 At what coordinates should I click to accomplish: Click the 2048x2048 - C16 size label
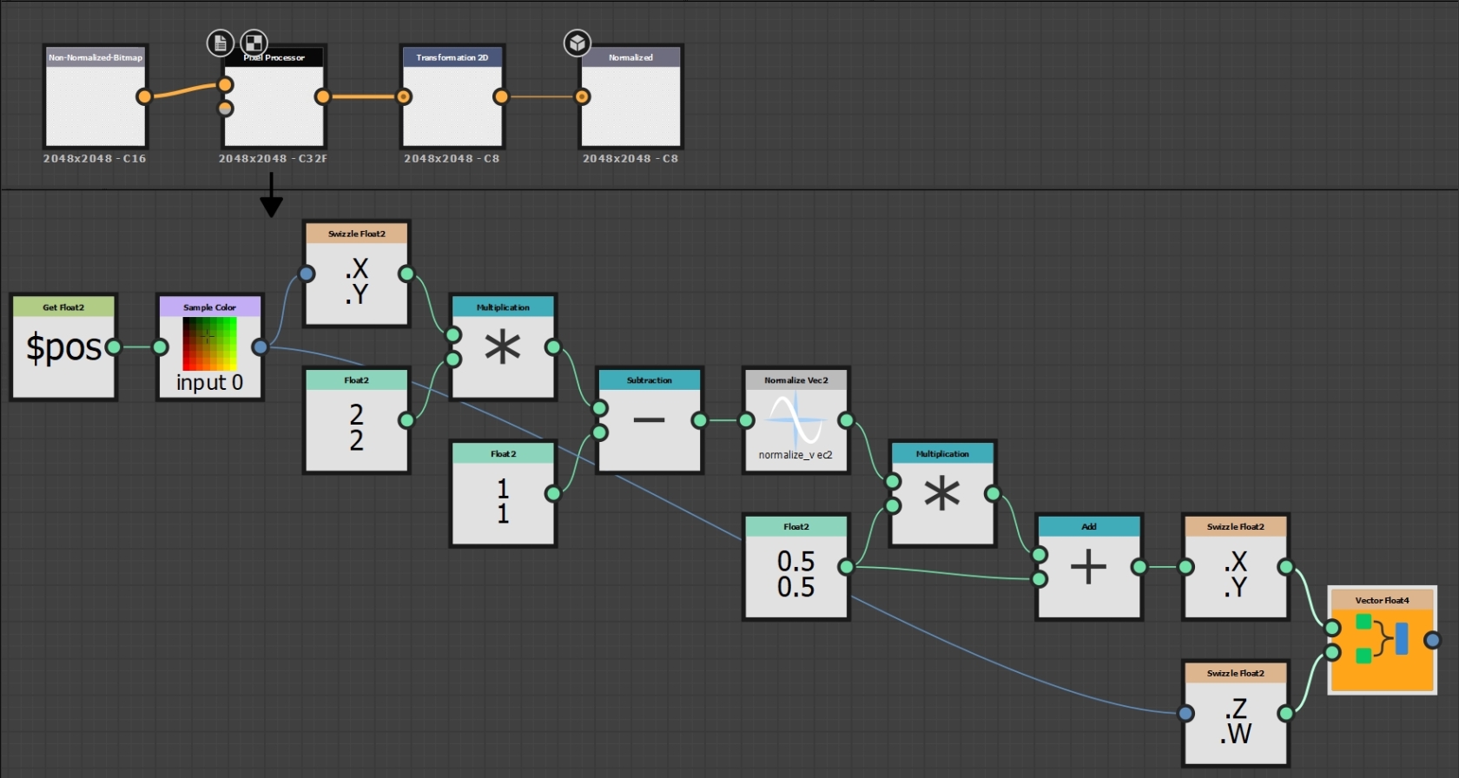(95, 159)
